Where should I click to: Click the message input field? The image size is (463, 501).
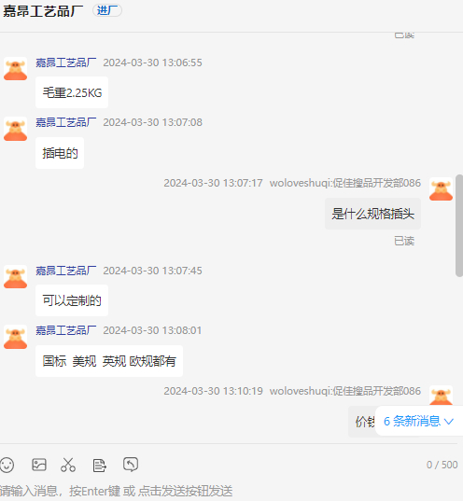(229, 491)
